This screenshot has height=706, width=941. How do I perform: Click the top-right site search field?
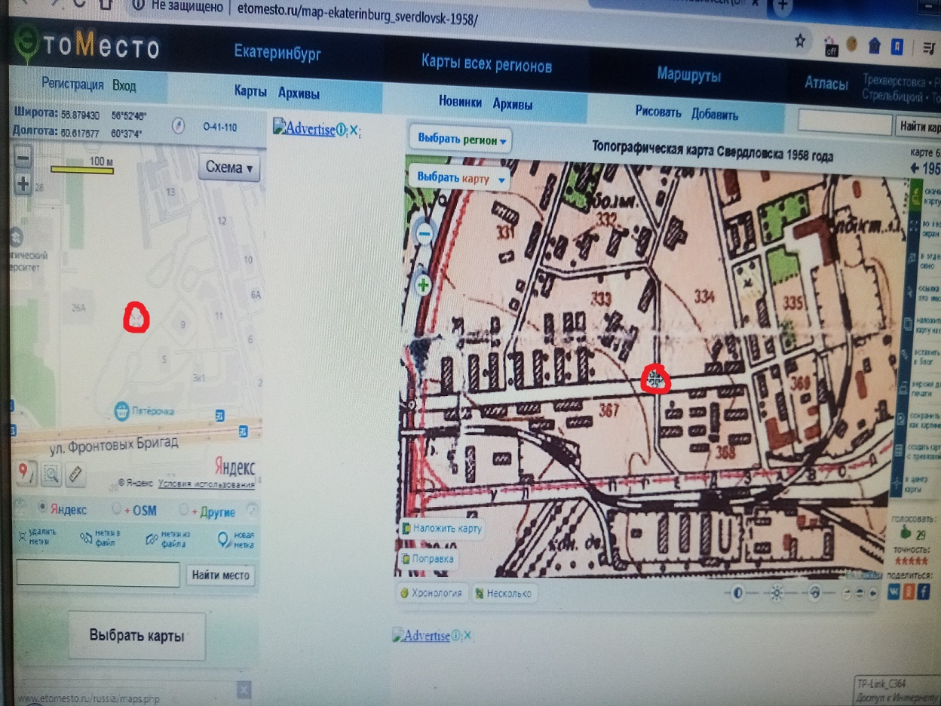click(x=845, y=121)
